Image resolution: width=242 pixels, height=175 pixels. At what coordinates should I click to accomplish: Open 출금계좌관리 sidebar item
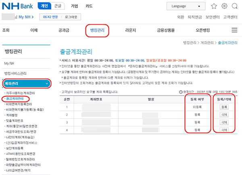(x=15, y=99)
